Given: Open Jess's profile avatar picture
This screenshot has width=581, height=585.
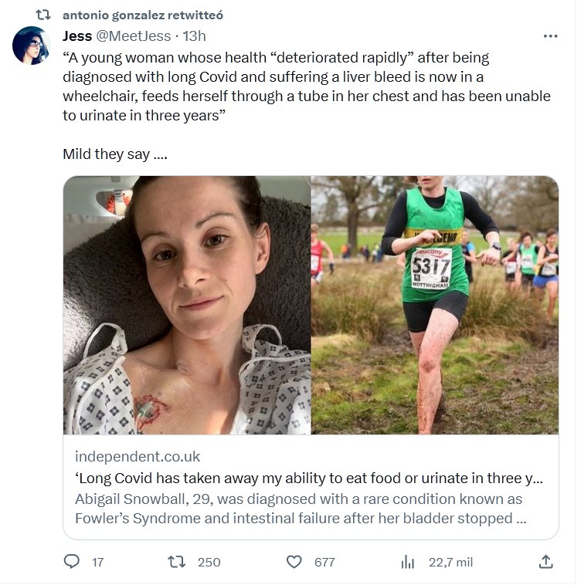Looking at the screenshot, I should pos(32,46).
